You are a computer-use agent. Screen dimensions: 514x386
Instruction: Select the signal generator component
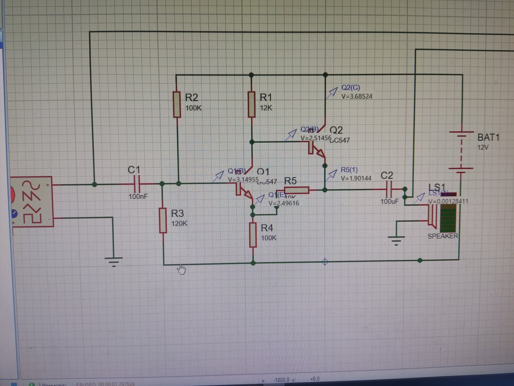tap(31, 202)
